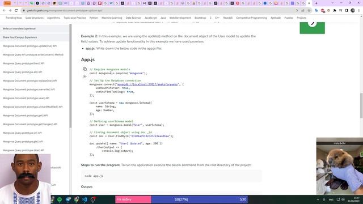Open the Topic-wise Practice menu
Image resolution: width=363 pixels, height=204 pixels.
75,18
